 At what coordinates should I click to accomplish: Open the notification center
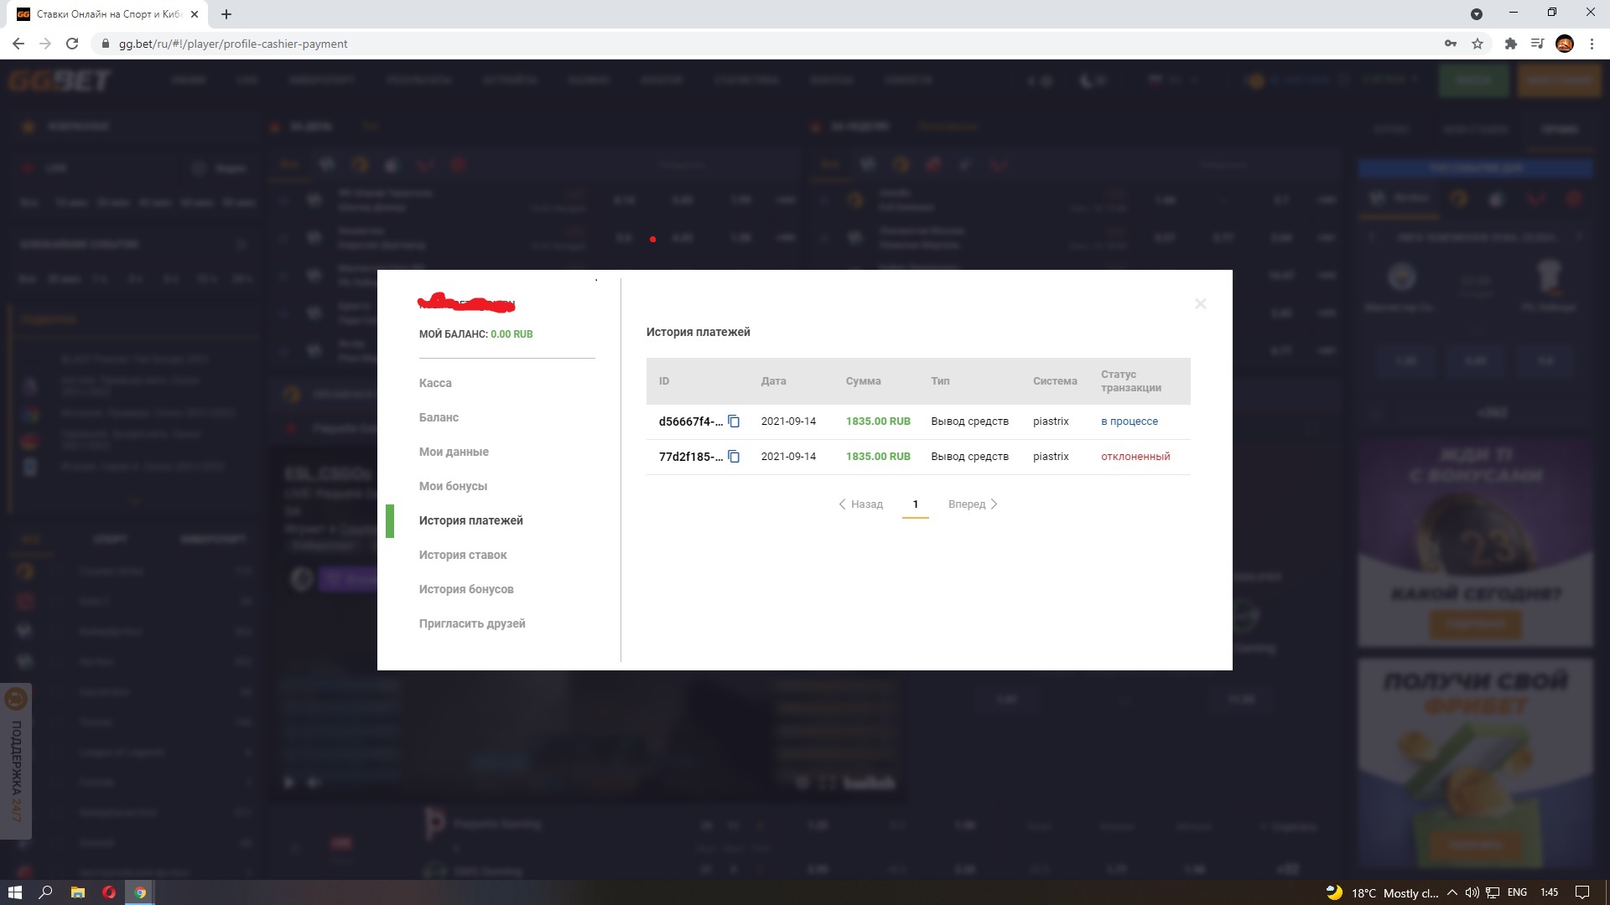click(1582, 892)
